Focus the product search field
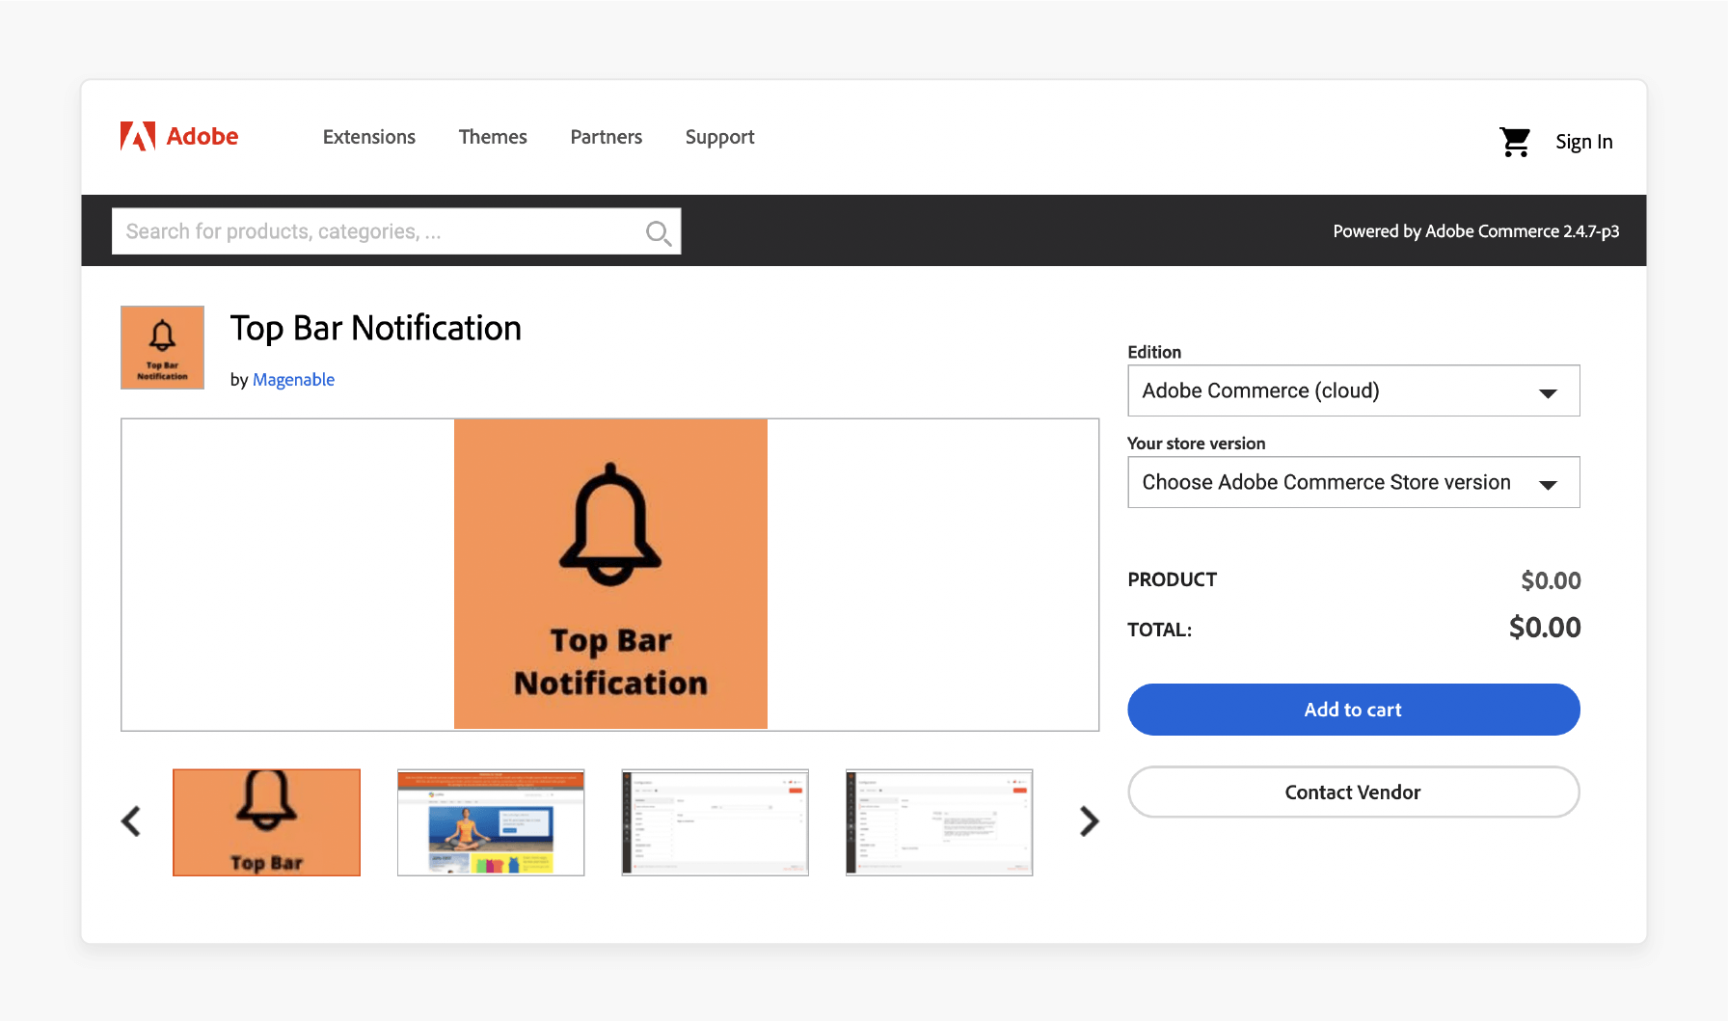The height and width of the screenshot is (1021, 1728). (x=396, y=231)
